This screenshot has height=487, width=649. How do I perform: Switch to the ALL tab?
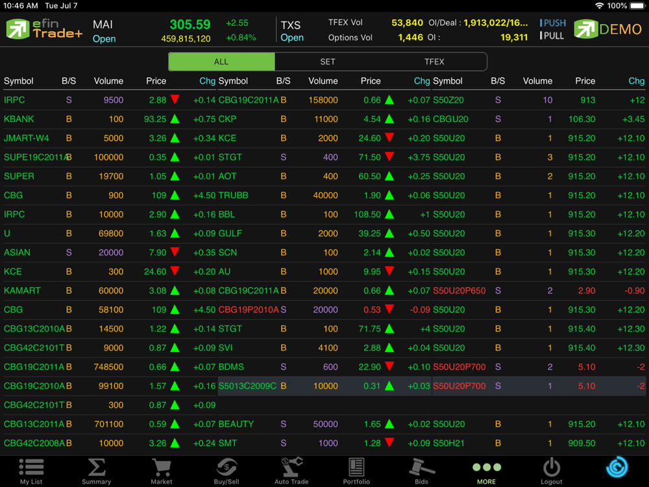tap(221, 62)
